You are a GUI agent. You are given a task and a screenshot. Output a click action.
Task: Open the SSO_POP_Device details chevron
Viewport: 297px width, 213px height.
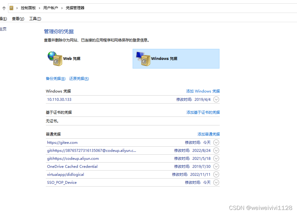216,182
